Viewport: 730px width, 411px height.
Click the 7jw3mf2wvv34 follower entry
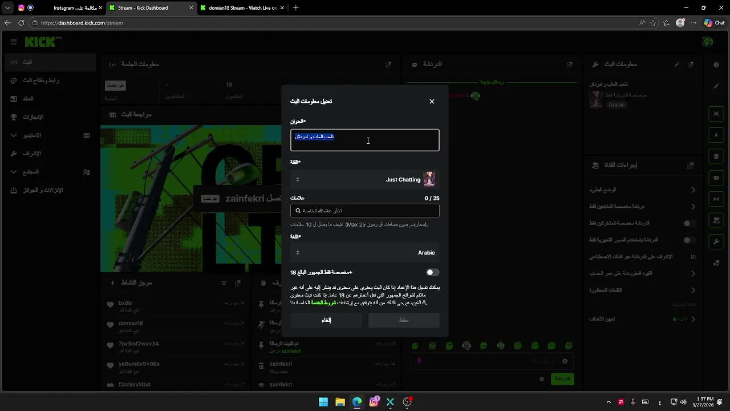(176, 346)
